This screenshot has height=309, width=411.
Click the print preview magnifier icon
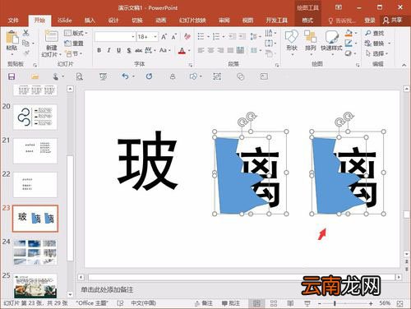[80, 76]
